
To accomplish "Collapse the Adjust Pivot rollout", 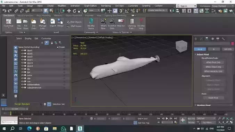I will pos(203,55).
